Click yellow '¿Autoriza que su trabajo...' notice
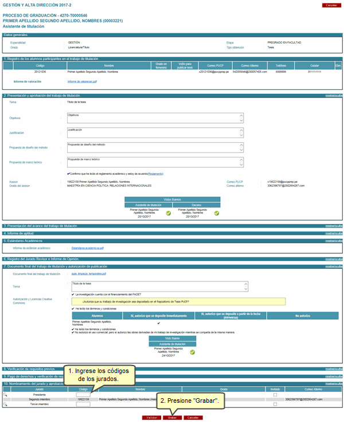 [178, 301]
